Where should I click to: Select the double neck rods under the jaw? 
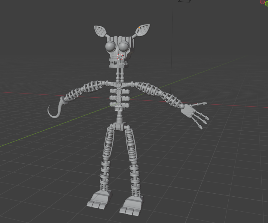coord(120,75)
